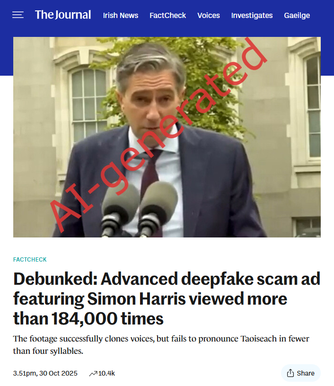Click the share arrow icon

tap(290, 373)
